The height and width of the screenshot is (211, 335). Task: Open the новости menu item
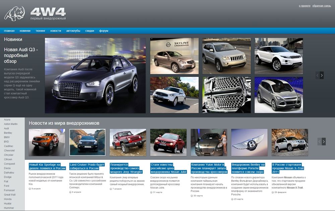[x=56, y=31]
